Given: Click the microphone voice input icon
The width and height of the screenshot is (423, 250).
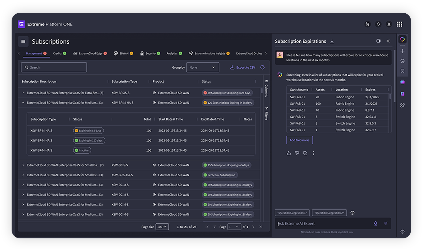Looking at the screenshot, I should tap(375, 223).
